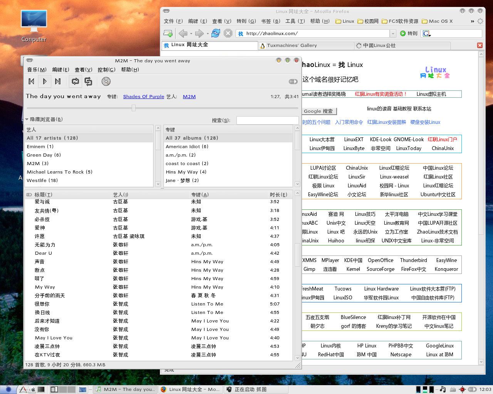Open the main menu button on panel
This screenshot has width=493, height=394.
[8, 389]
